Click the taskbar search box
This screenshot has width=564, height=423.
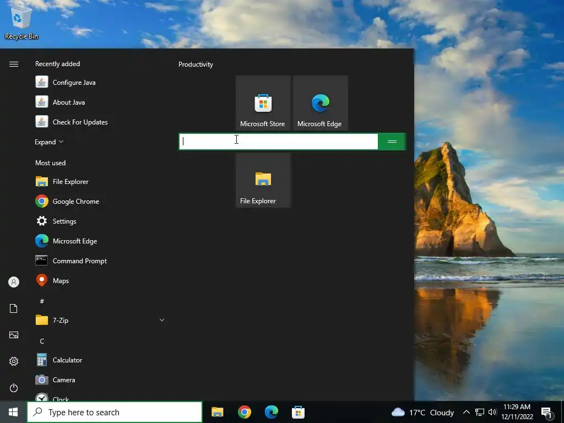(115, 412)
